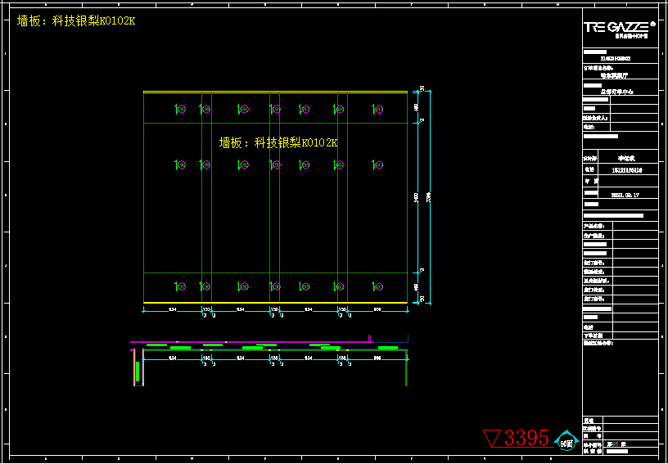Click the red triangle symbol beside 3395

point(493,439)
